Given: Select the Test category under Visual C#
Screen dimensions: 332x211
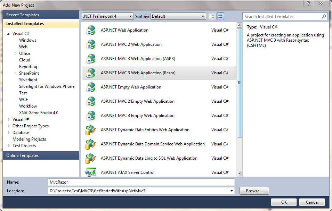Looking at the screenshot, I should coord(23,93).
